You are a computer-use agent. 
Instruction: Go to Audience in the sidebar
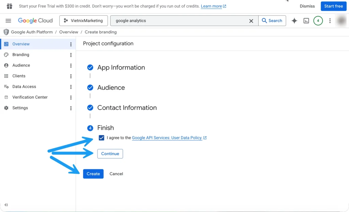[21, 65]
